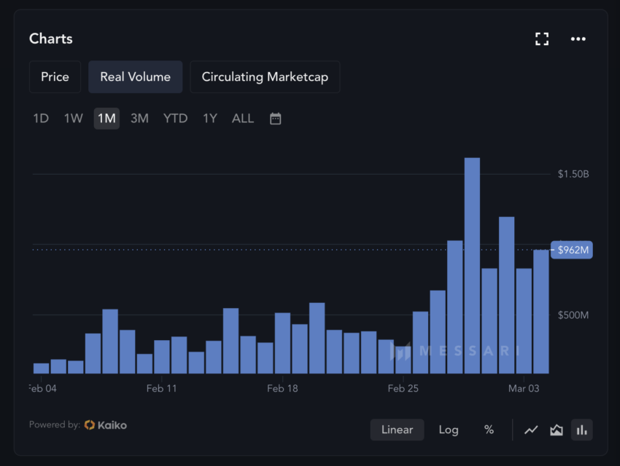This screenshot has width=620, height=466.
Task: Set time range to 1D
Action: 41,118
